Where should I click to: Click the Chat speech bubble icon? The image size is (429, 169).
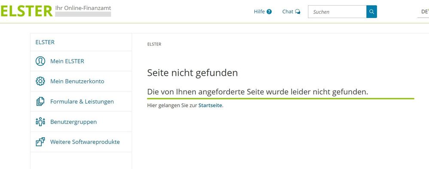298,12
